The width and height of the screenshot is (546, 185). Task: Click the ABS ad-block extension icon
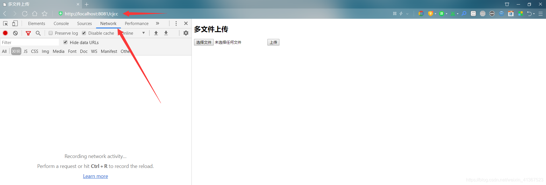click(x=492, y=14)
